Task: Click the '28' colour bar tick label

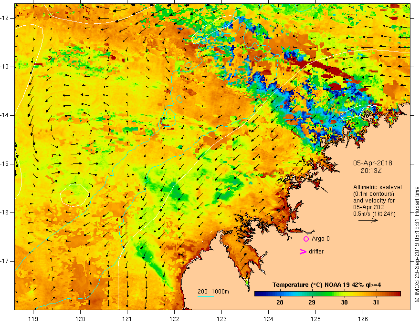Action: [x=280, y=303]
